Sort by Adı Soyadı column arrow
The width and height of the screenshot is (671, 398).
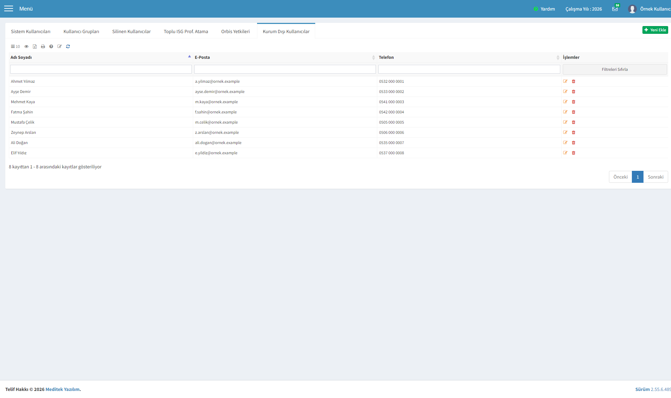pyautogui.click(x=189, y=56)
